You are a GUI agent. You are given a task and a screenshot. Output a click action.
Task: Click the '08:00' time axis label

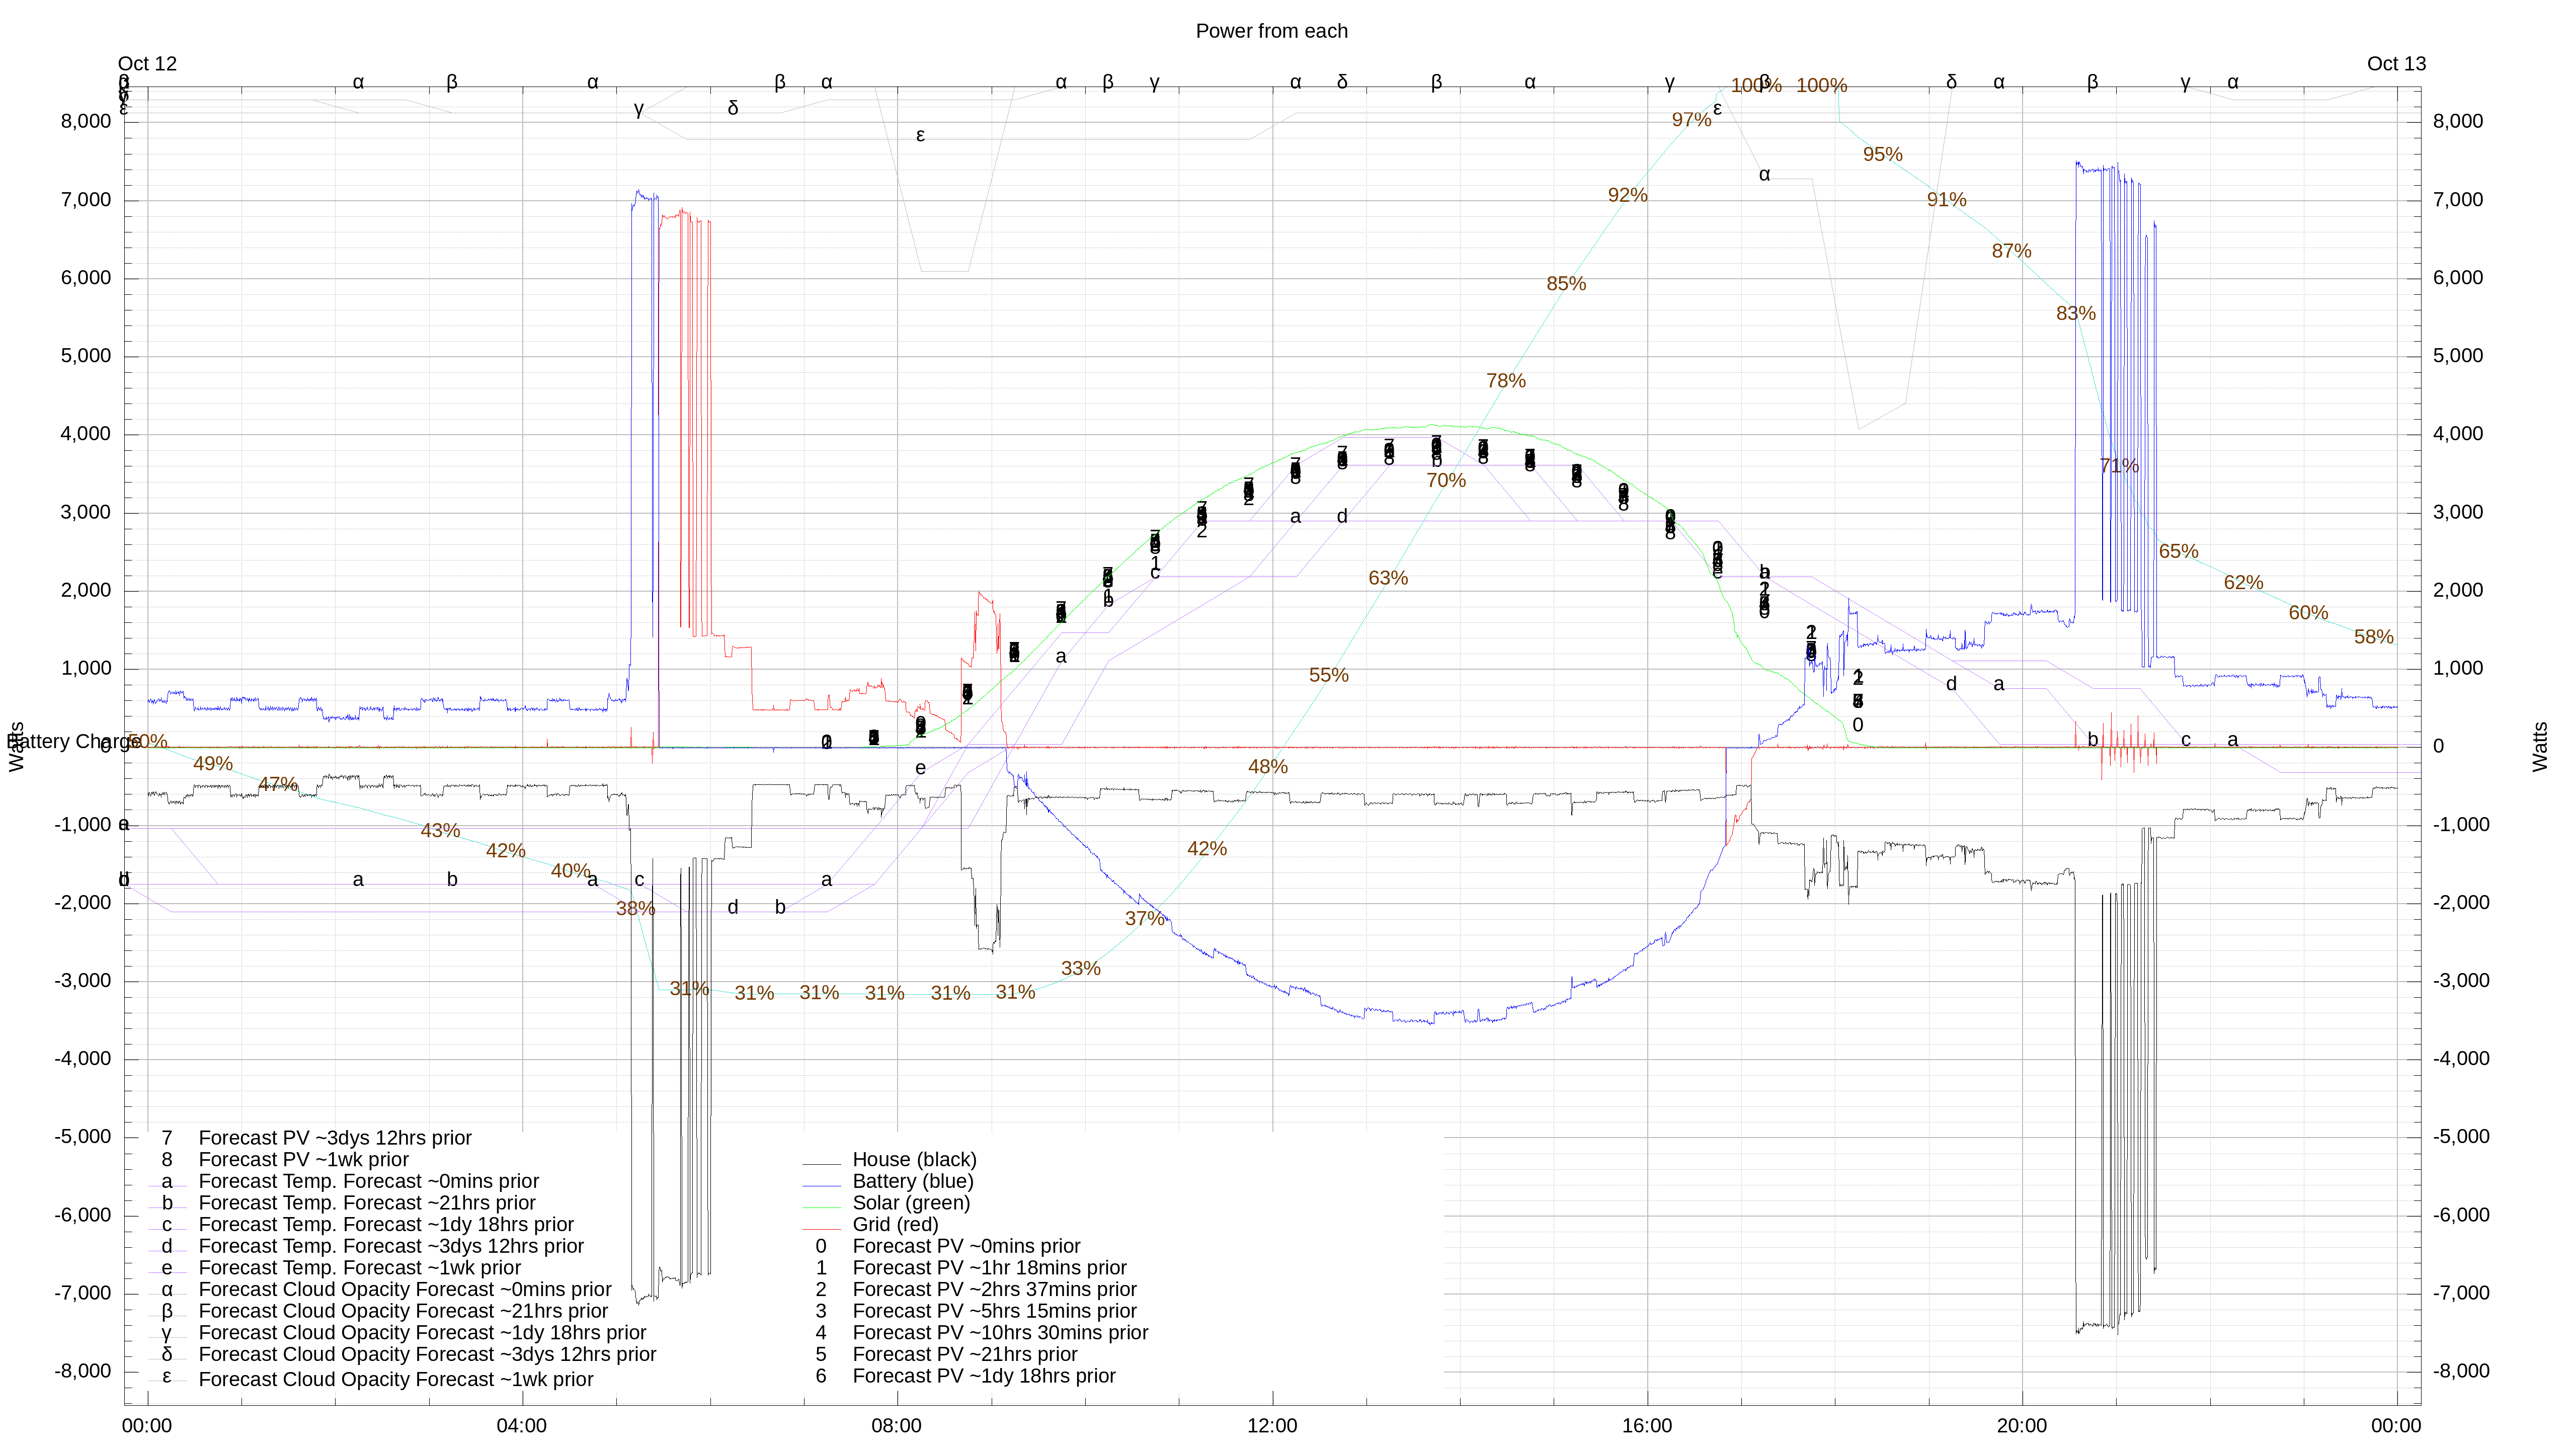point(897,1426)
